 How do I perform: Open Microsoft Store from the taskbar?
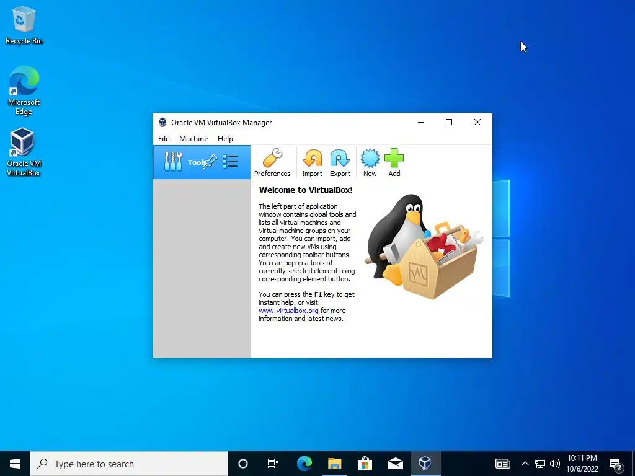(x=365, y=464)
